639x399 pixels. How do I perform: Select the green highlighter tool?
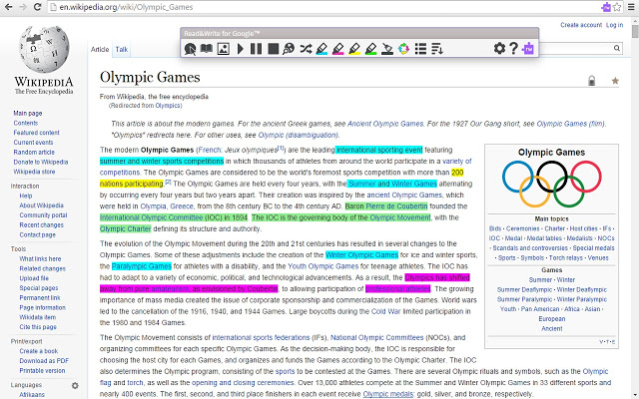(370, 49)
